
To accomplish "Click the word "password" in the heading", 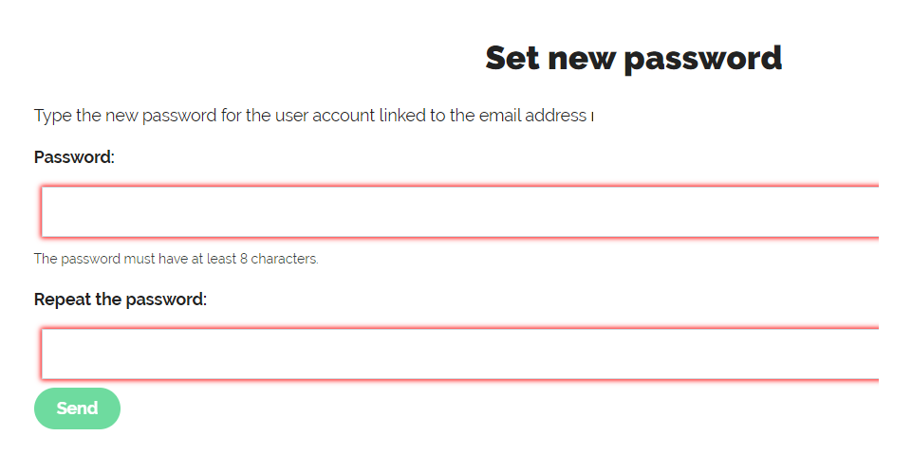I will tap(702, 59).
